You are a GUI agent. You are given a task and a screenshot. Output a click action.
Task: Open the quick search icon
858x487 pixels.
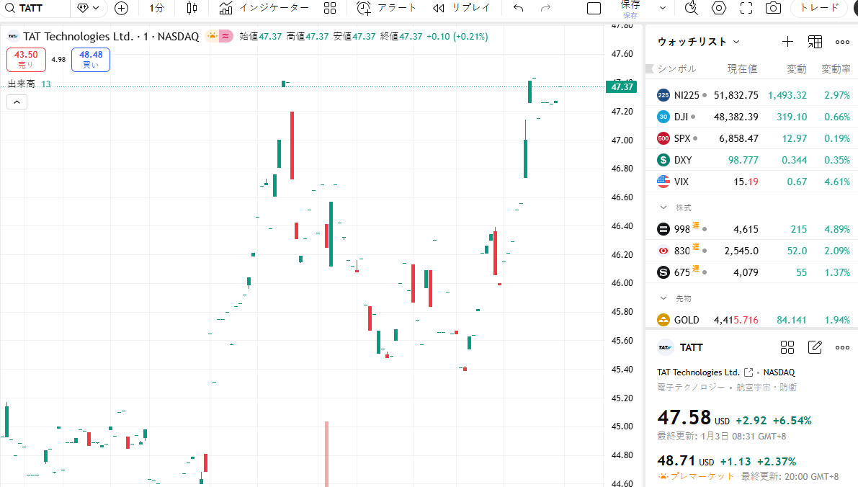pos(691,8)
